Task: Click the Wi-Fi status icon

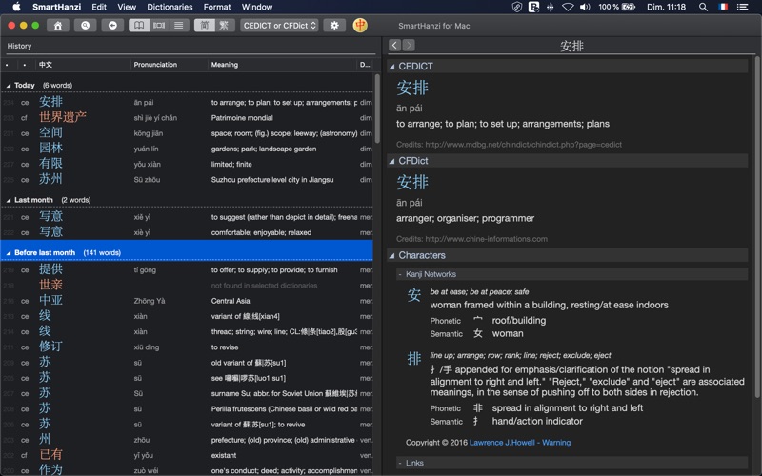Action: [568, 7]
